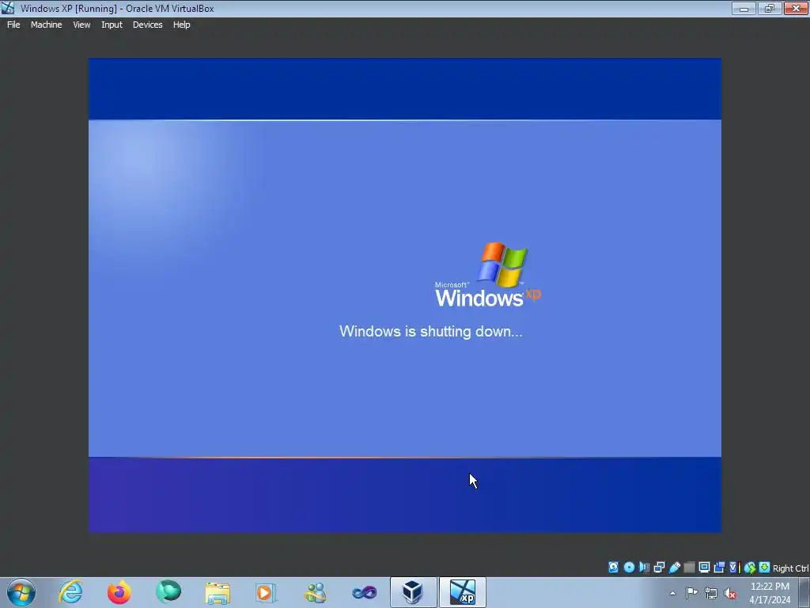Screen dimensions: 810x608
Task: Open the Input menu
Action: (x=112, y=25)
